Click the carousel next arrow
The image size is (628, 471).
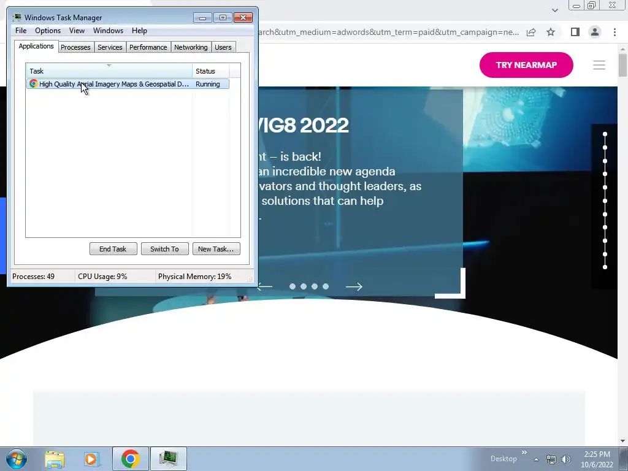tap(354, 286)
